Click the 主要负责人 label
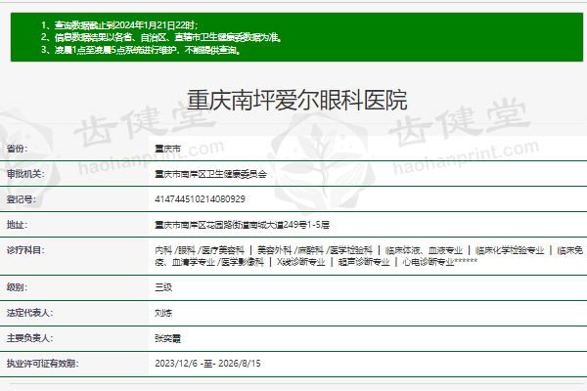Image resolution: width=587 pixels, height=391 pixels. coord(30,338)
